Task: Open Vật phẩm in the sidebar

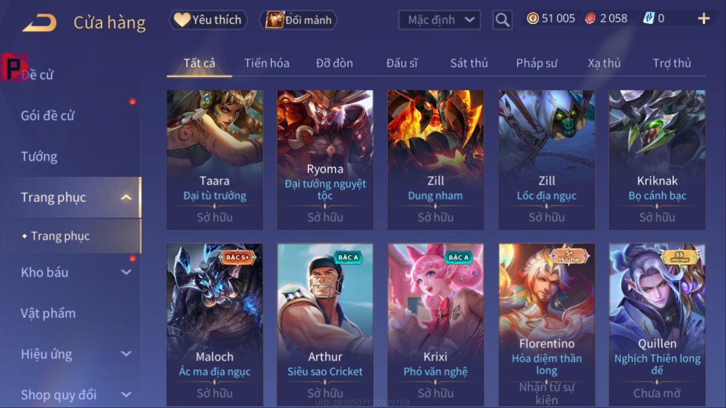Action: click(48, 314)
